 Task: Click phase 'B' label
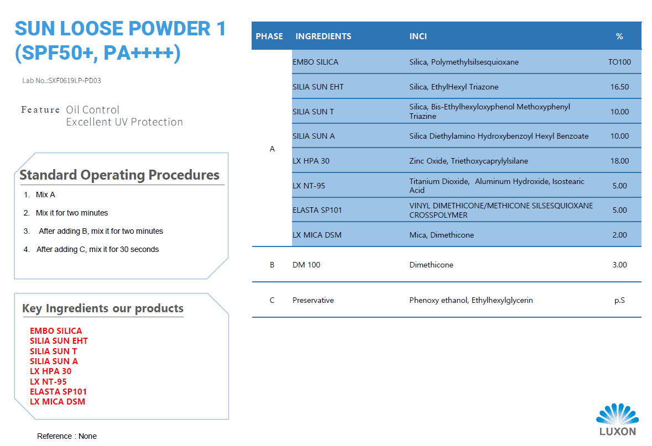(272, 265)
